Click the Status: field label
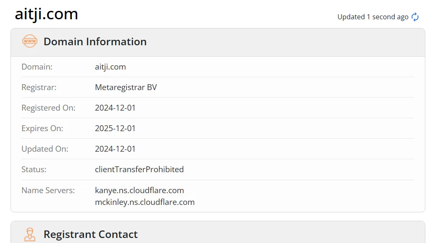 click(34, 169)
